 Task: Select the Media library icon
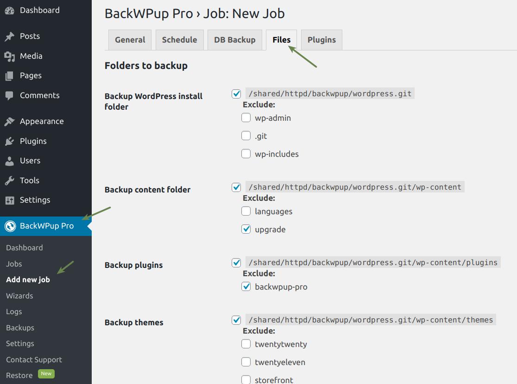point(10,56)
